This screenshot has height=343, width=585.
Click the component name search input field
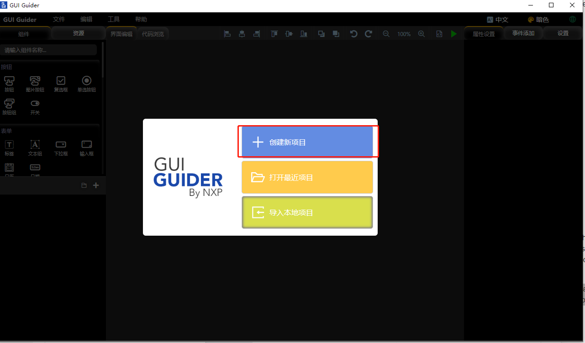click(x=48, y=49)
